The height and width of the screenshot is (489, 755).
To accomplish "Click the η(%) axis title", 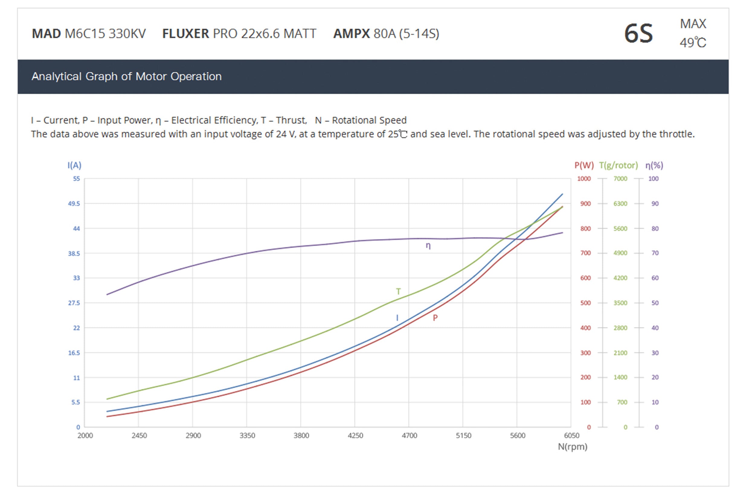I will [x=654, y=165].
